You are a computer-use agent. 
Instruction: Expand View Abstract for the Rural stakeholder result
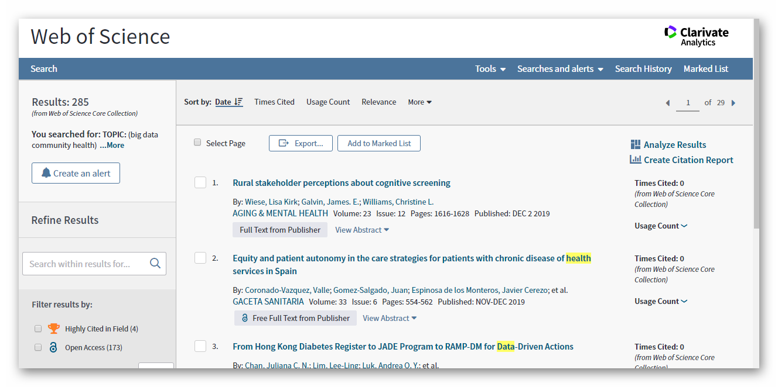(362, 230)
